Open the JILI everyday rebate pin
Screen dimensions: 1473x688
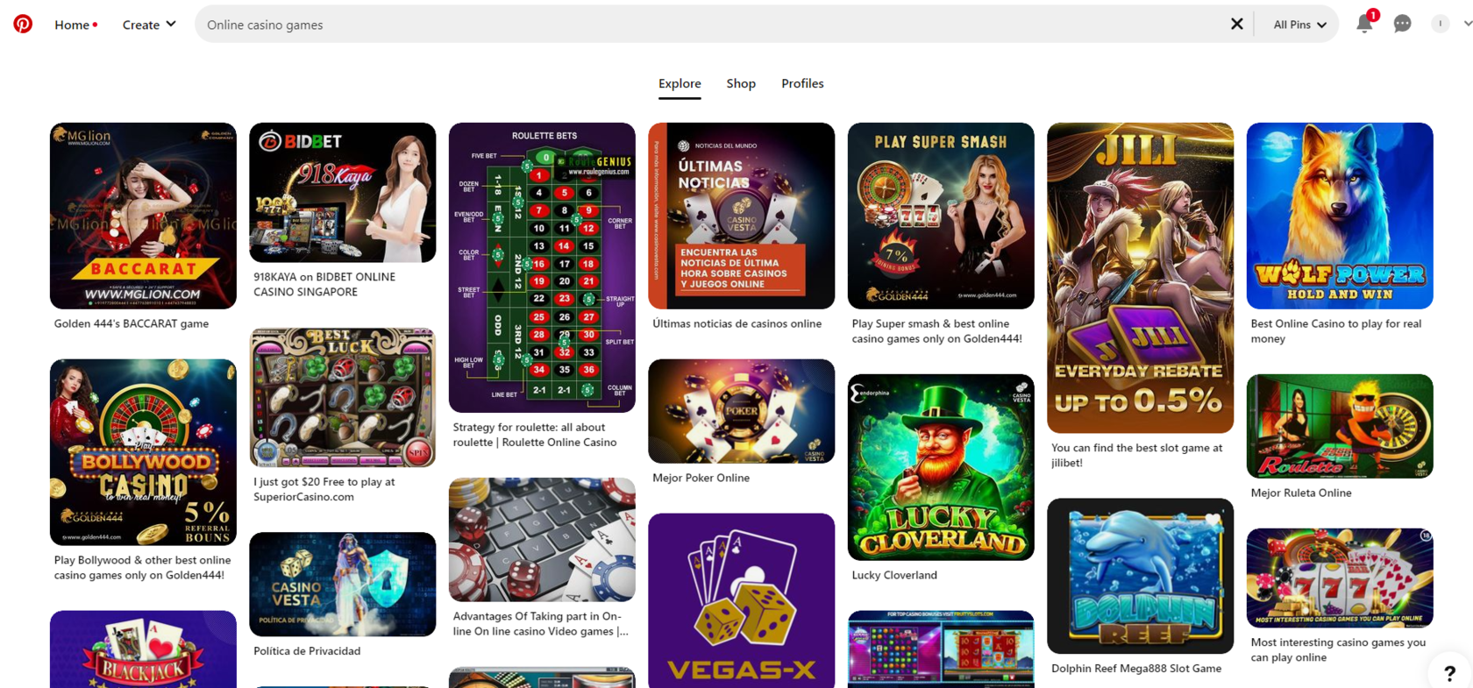tap(1140, 278)
